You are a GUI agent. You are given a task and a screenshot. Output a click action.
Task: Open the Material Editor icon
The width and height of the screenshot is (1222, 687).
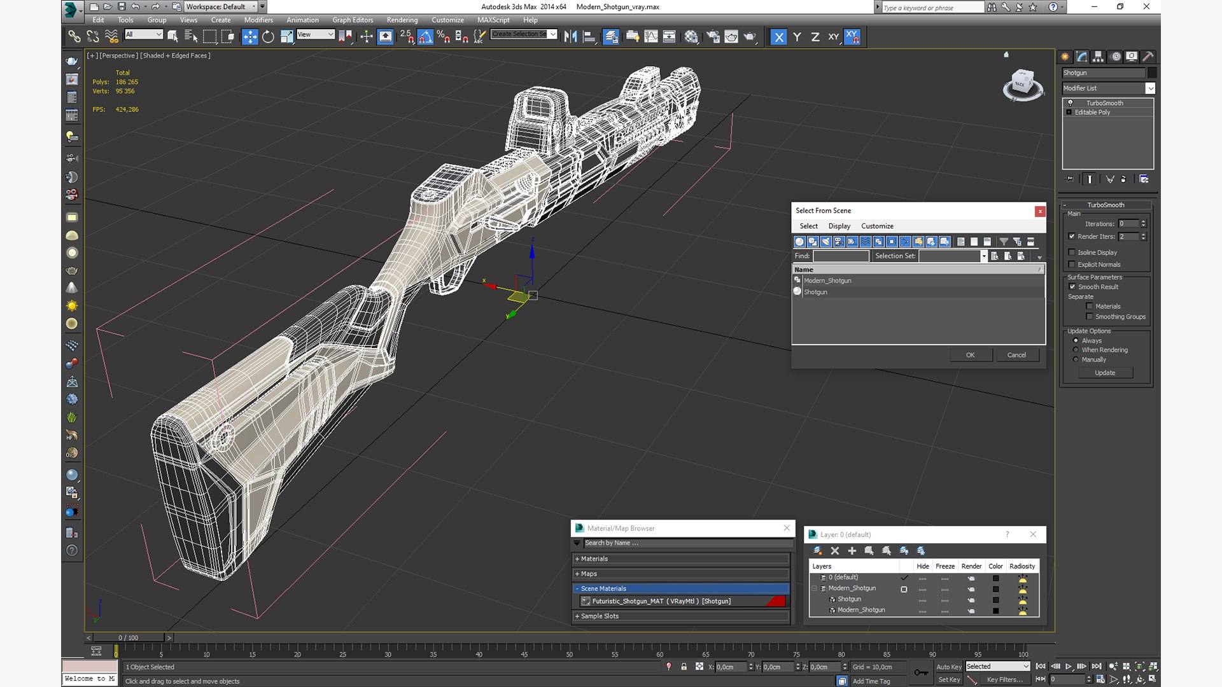pos(691,36)
